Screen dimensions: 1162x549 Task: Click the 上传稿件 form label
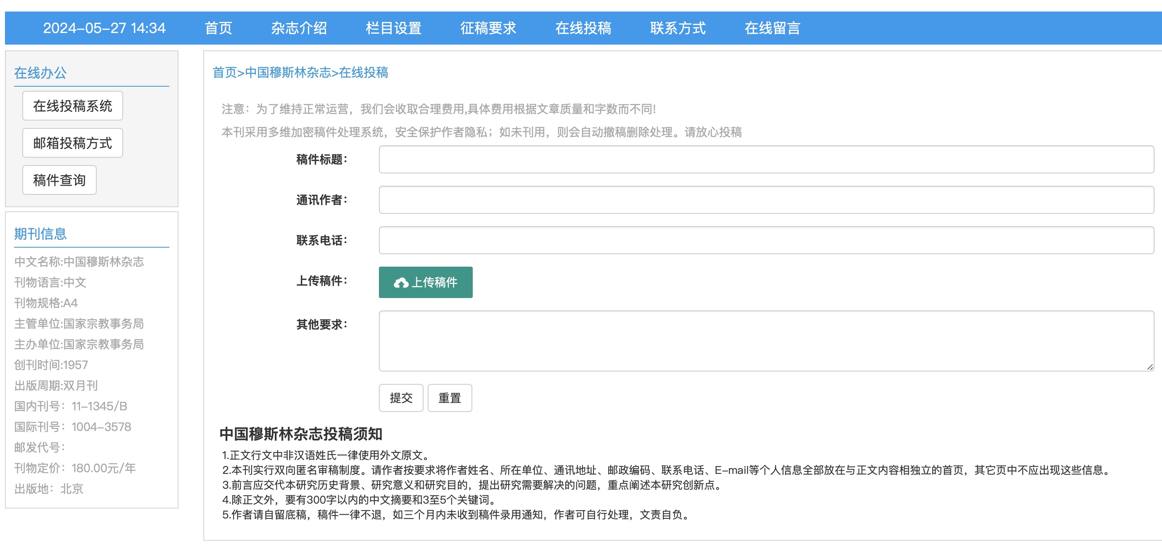(321, 281)
